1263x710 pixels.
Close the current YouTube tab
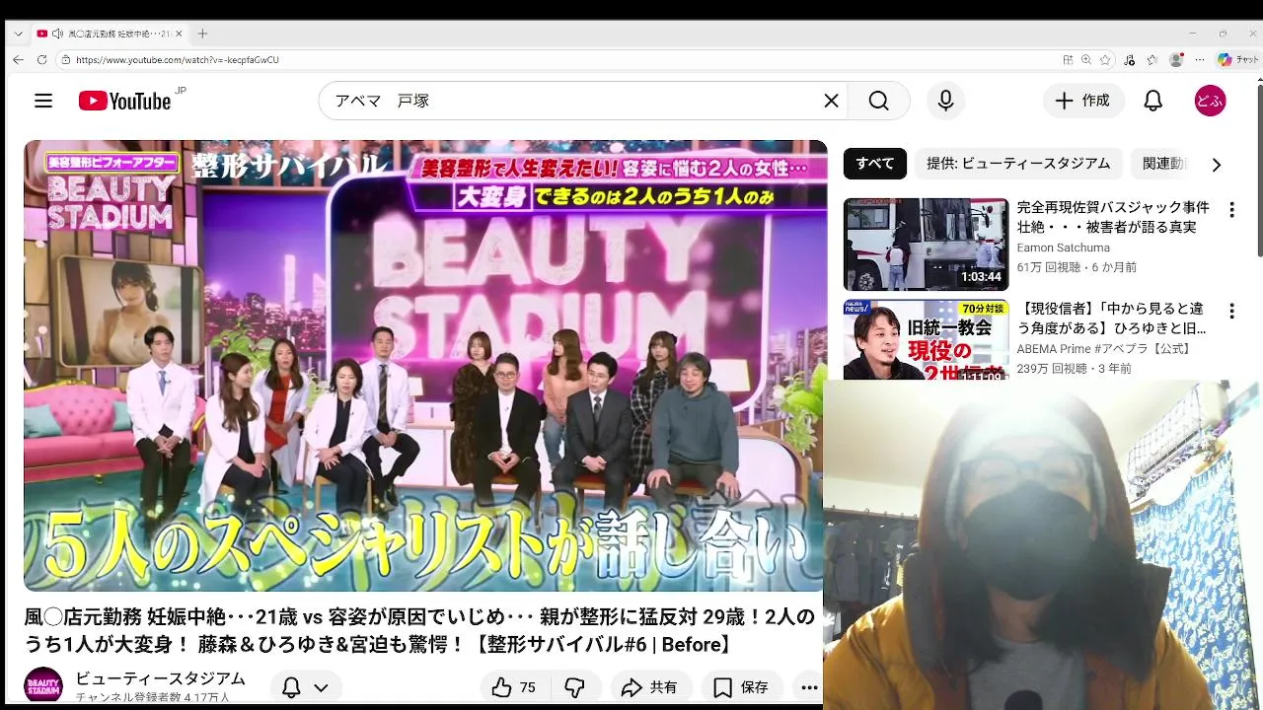pyautogui.click(x=179, y=34)
